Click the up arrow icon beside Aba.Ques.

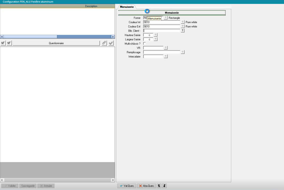click(159, 186)
